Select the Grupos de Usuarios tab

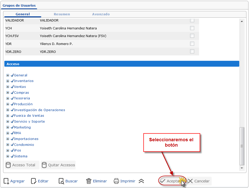click(19, 6)
